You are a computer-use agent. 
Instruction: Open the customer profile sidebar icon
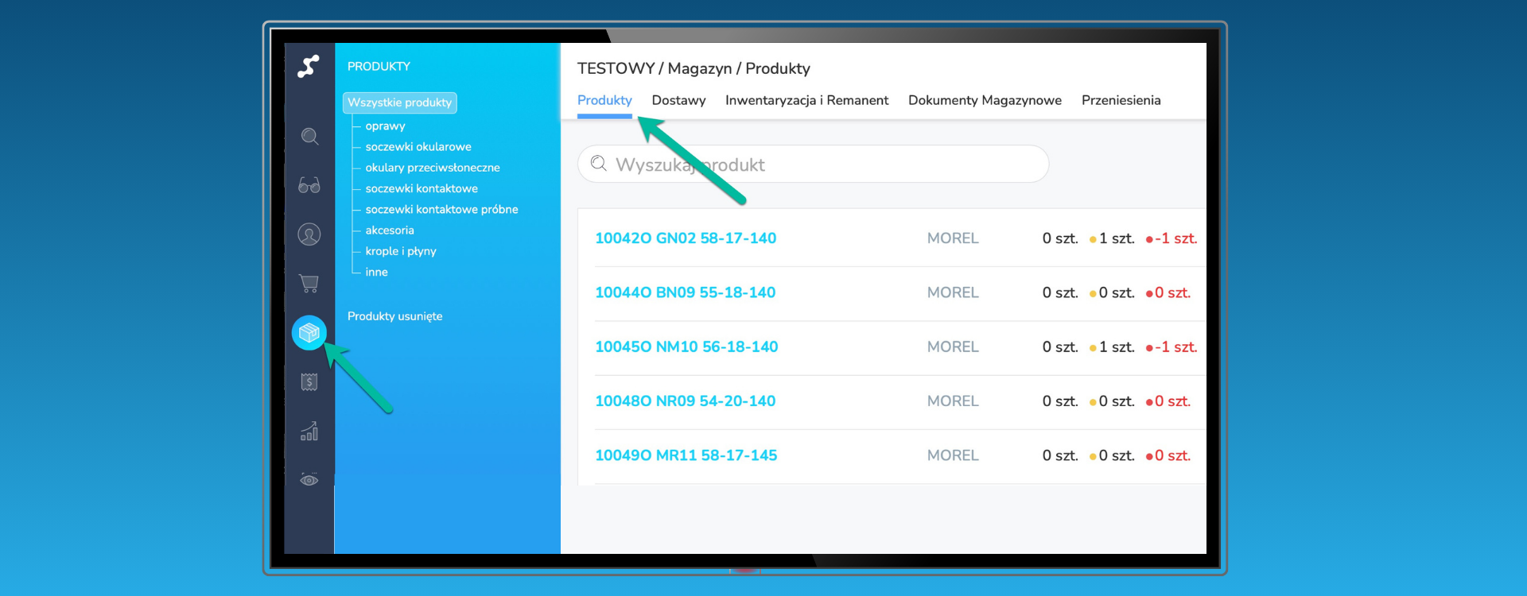coord(309,234)
